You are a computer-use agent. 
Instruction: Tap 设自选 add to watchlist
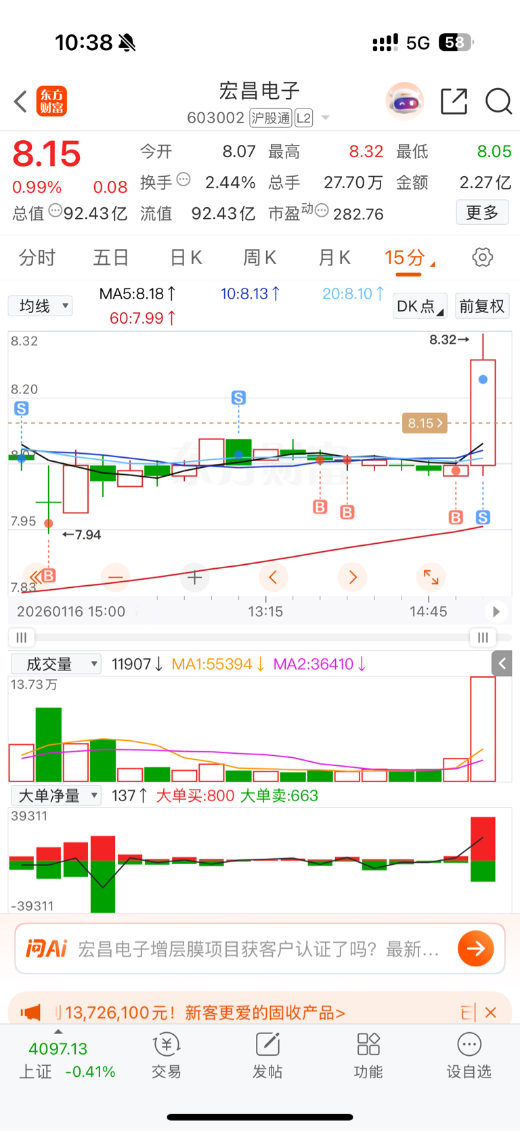(x=469, y=1057)
